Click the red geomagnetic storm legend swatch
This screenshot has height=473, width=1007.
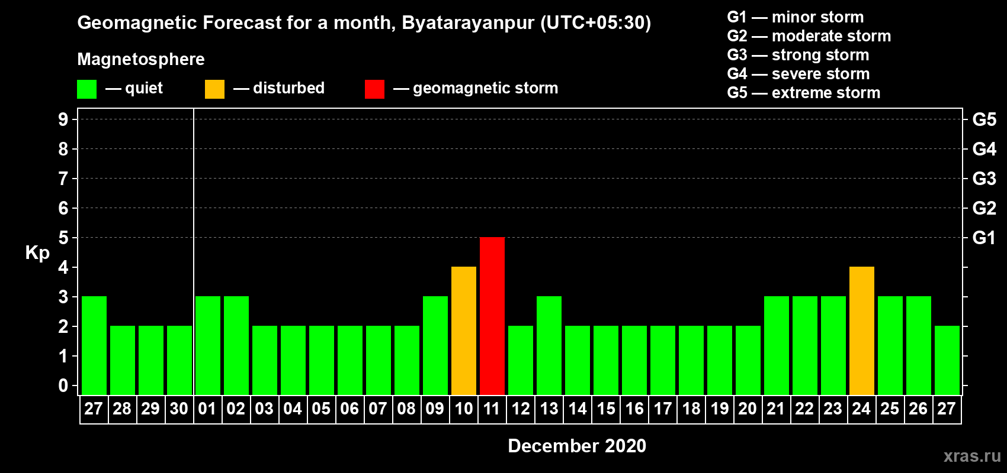374,89
